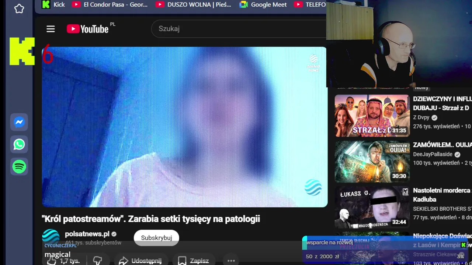Open ZAMÓWIŁEM.. OUIJA video title

click(442, 145)
